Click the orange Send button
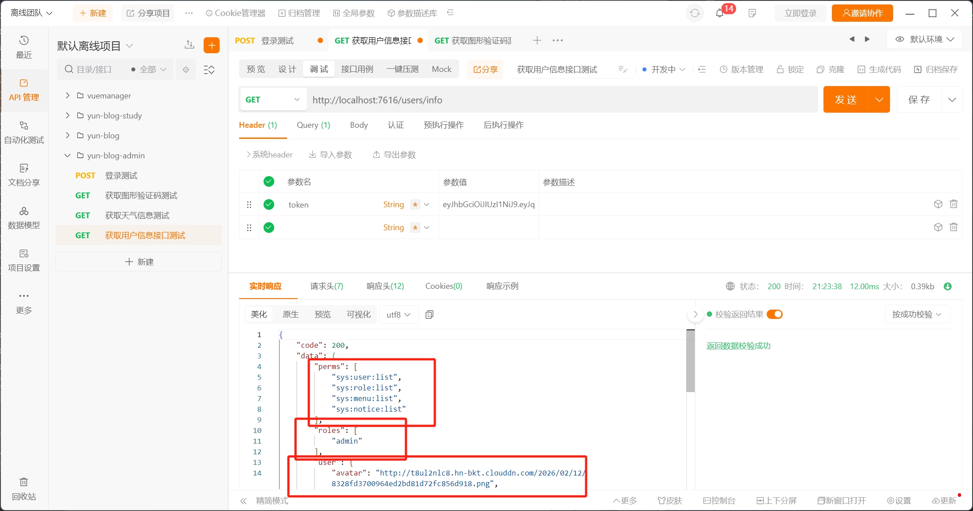 click(846, 100)
